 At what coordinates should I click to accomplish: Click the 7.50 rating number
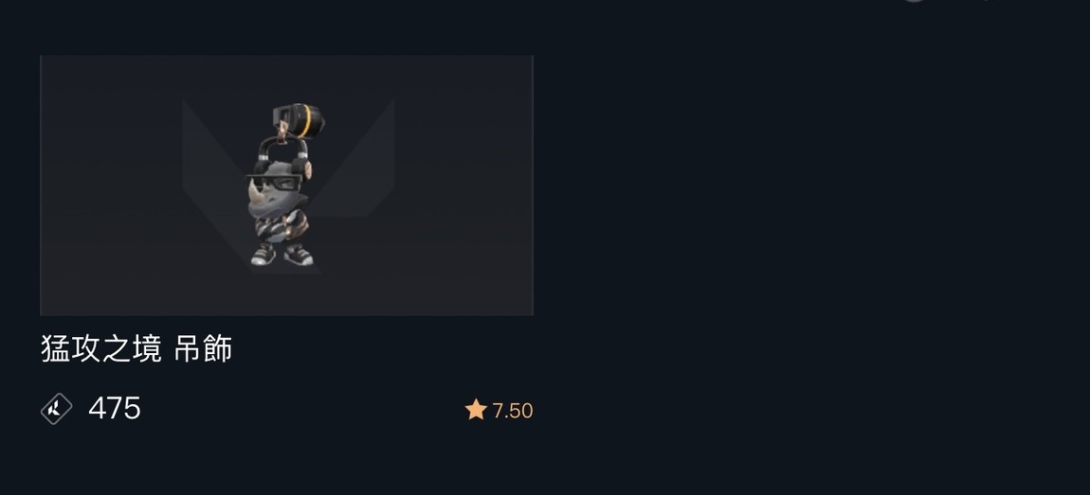click(x=513, y=411)
